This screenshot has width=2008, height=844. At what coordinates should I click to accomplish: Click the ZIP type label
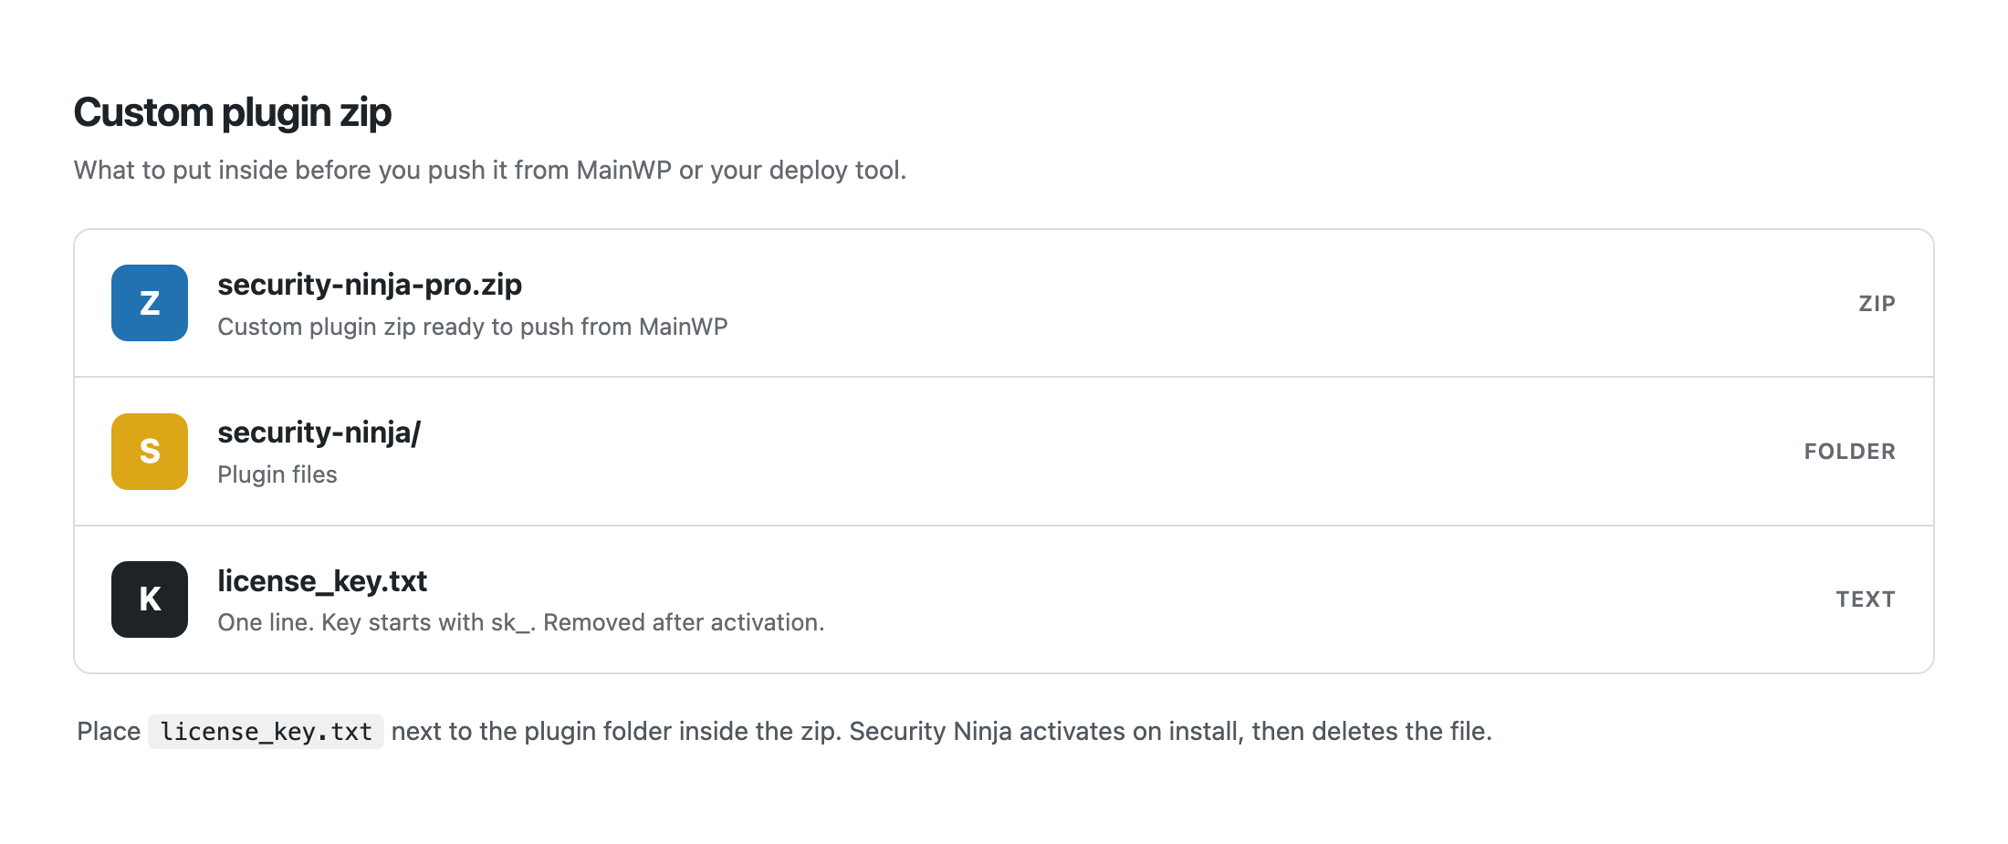(1877, 304)
